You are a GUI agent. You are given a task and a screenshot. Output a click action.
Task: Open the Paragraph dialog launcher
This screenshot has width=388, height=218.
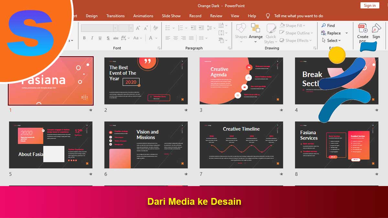click(229, 48)
